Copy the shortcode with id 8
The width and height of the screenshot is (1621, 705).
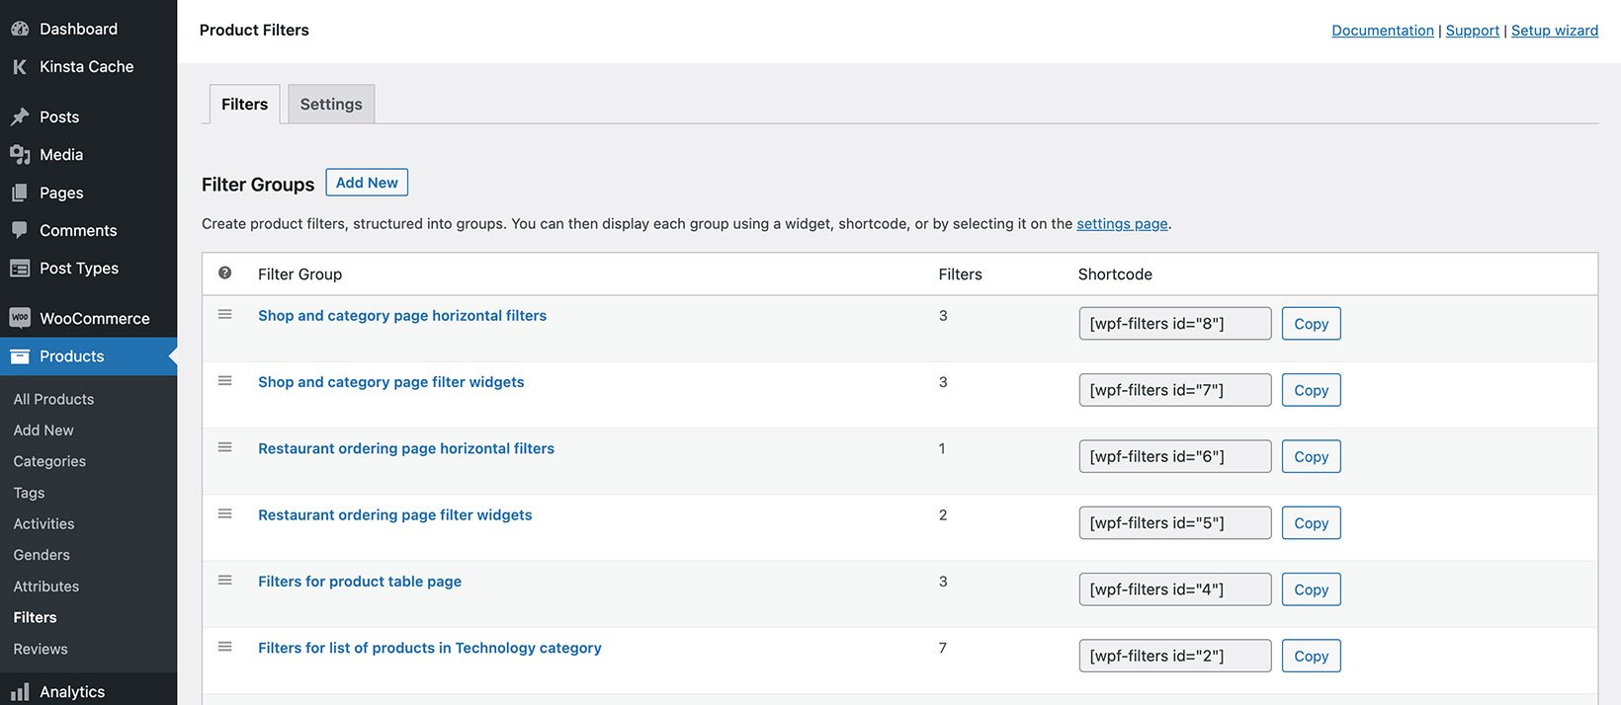click(x=1311, y=324)
